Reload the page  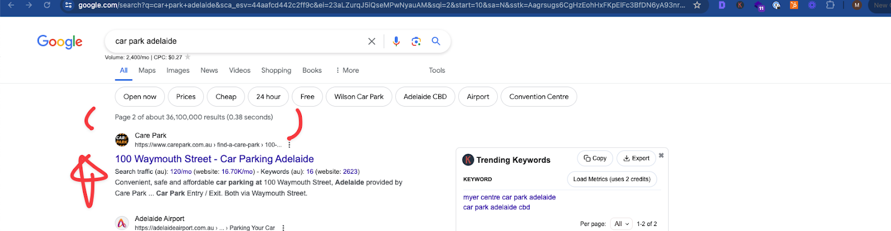(x=47, y=5)
